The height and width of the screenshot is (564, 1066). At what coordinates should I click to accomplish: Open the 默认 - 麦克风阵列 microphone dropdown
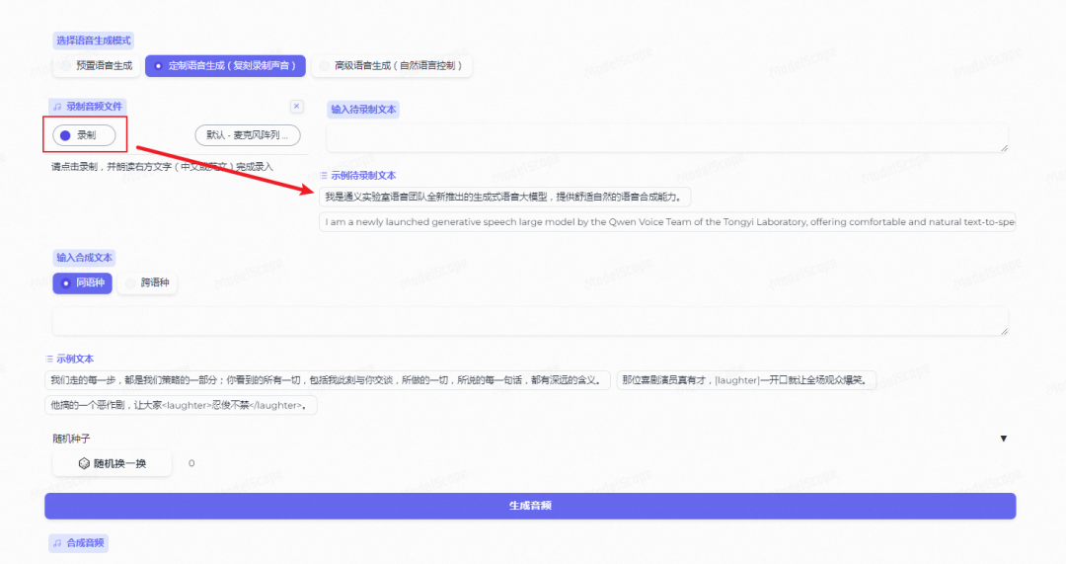pos(248,135)
